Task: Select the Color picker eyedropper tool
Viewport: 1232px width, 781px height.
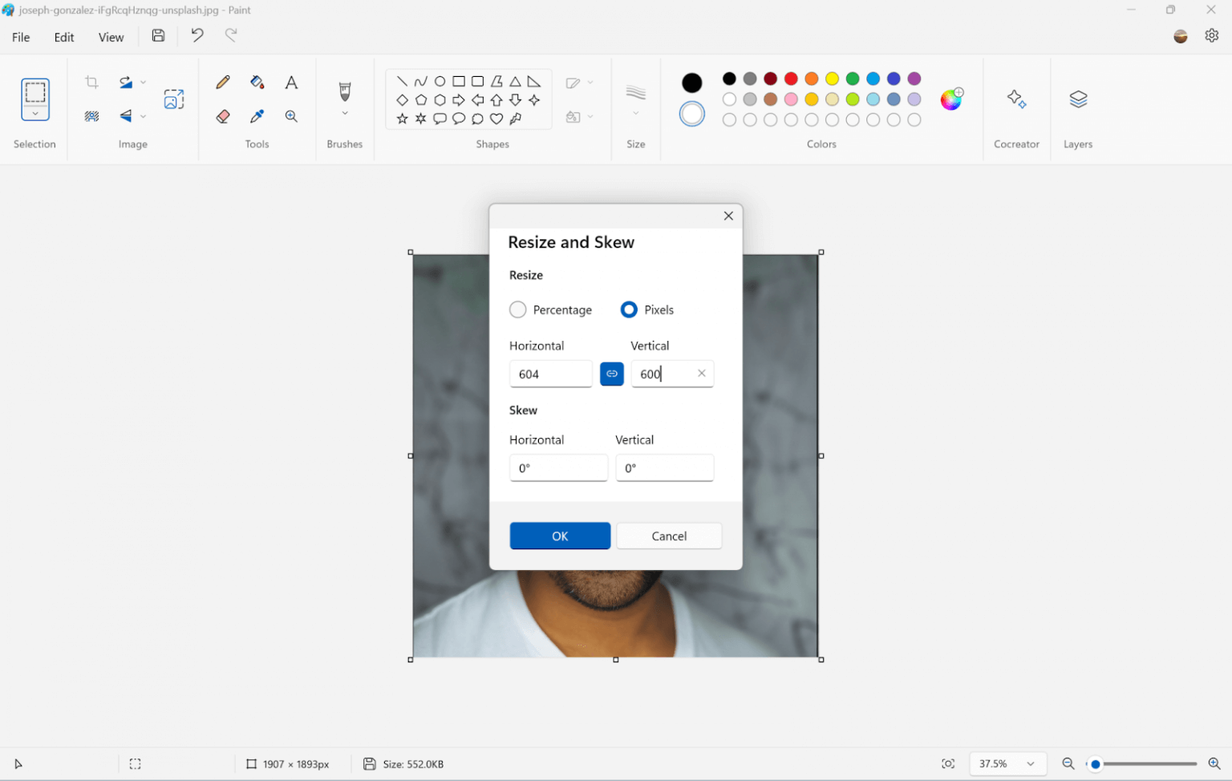Action: pos(257,116)
